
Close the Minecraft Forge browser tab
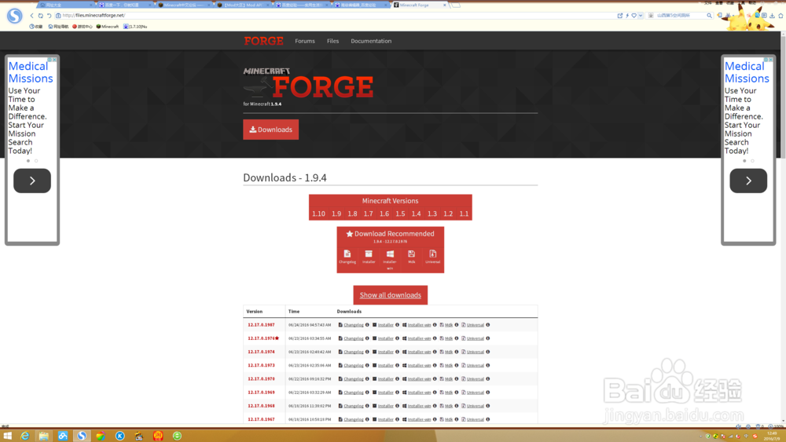(444, 5)
